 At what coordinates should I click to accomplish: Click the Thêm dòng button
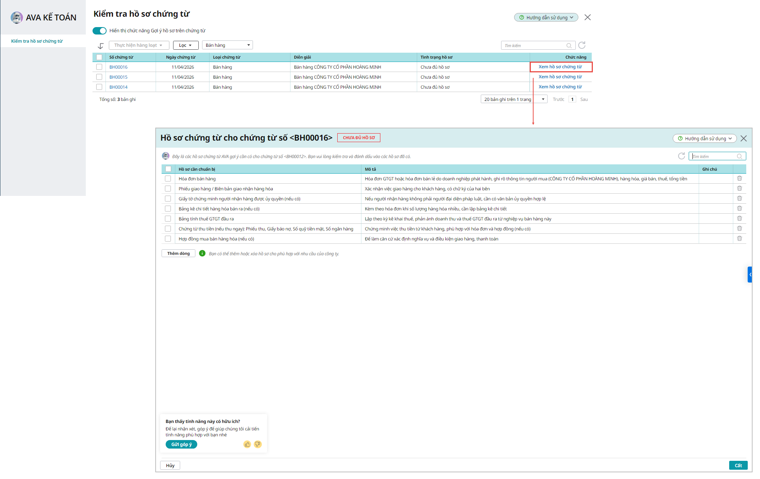coord(178,253)
